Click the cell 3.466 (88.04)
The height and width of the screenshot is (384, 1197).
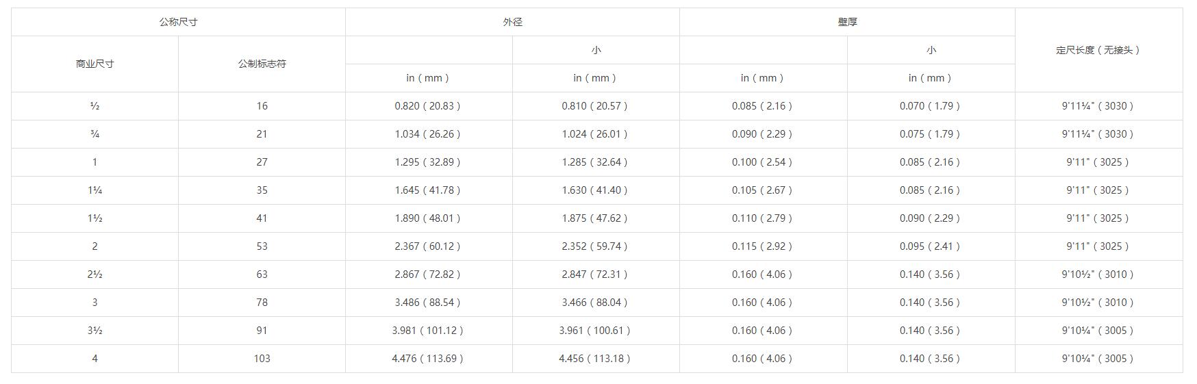click(595, 303)
